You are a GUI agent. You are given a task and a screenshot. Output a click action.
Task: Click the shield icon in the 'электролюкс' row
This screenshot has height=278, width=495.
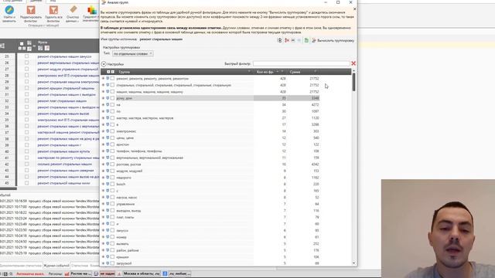(108, 131)
